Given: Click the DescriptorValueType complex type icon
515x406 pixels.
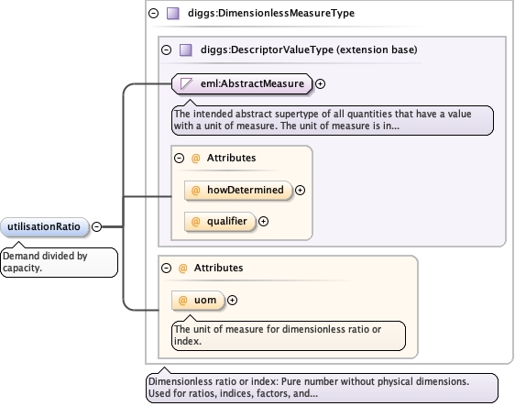Looking at the screenshot, I should click(x=186, y=49).
